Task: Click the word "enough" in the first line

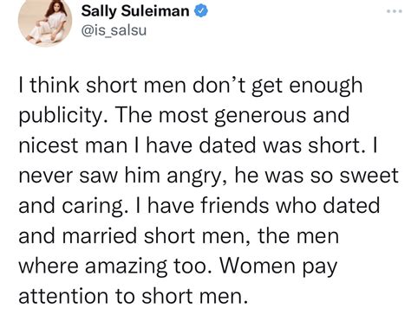Action: pyautogui.click(x=325, y=86)
